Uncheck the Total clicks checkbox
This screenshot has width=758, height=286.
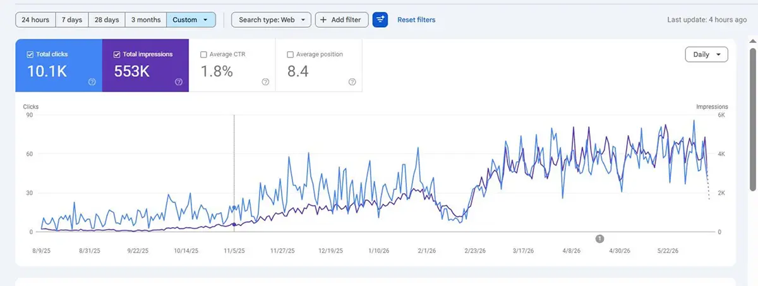[x=30, y=54]
